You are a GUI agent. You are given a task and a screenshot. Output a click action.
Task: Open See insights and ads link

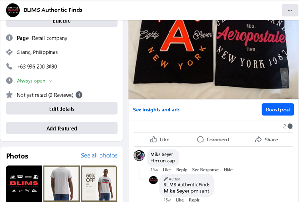[x=156, y=110]
